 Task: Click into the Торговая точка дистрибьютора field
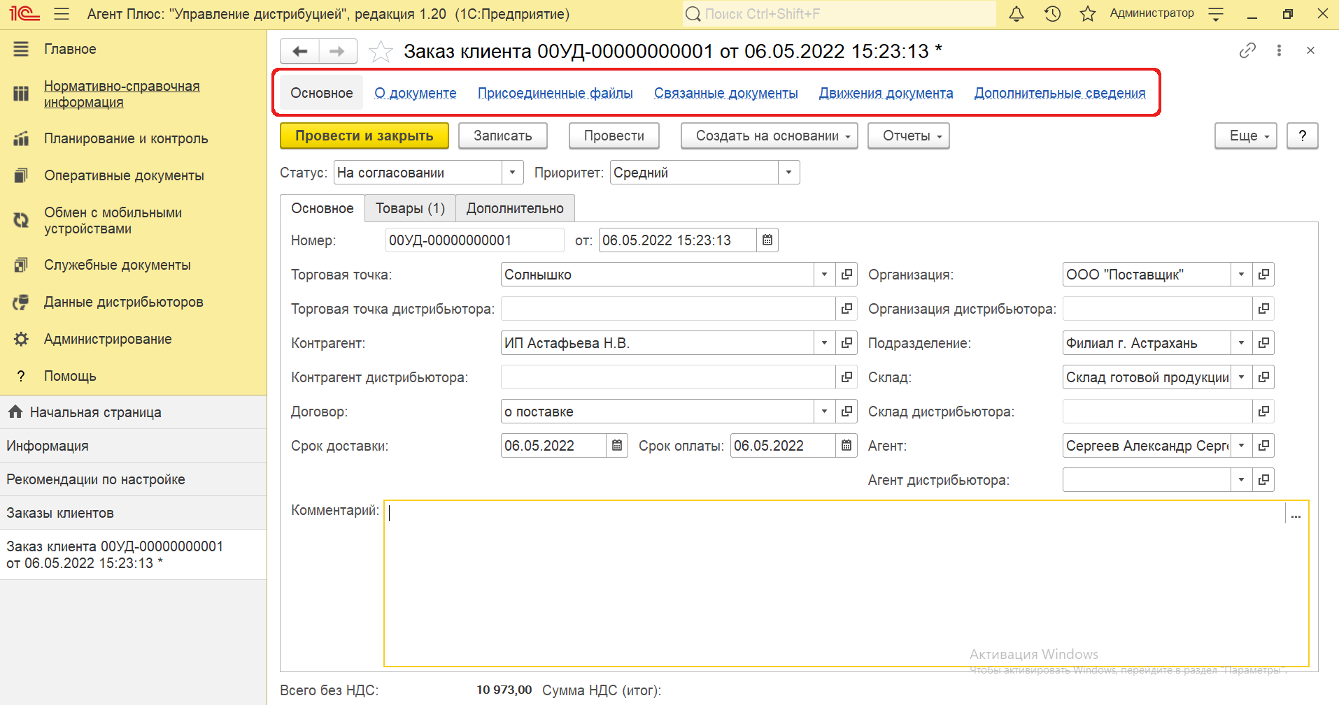pos(667,309)
